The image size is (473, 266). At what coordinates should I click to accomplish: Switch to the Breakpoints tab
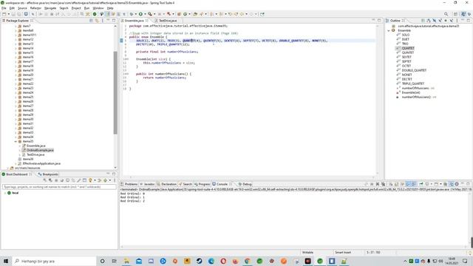click(x=48, y=174)
